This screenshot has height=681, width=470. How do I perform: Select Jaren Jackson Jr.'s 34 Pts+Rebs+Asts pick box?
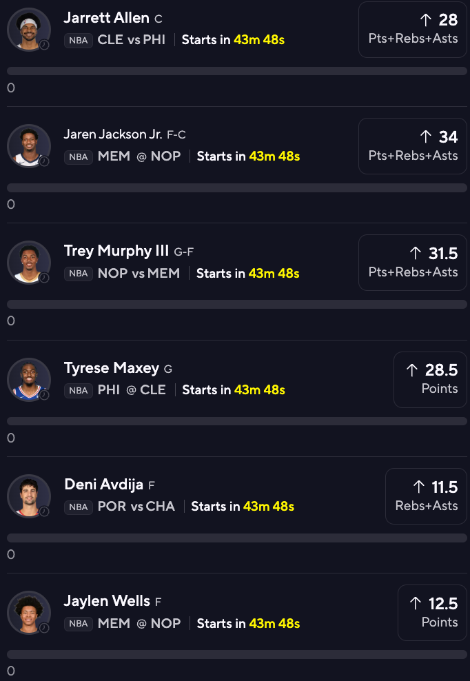click(413, 145)
